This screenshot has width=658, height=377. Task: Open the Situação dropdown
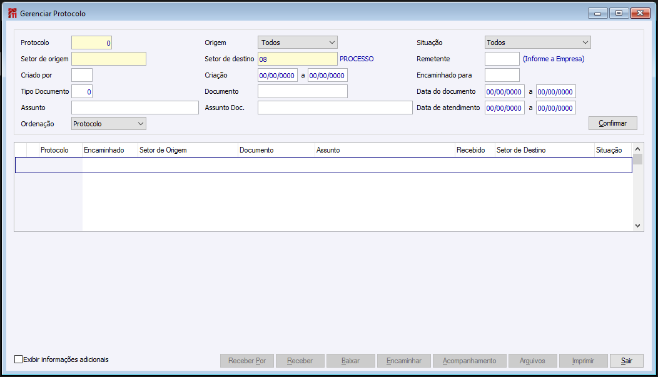click(537, 43)
